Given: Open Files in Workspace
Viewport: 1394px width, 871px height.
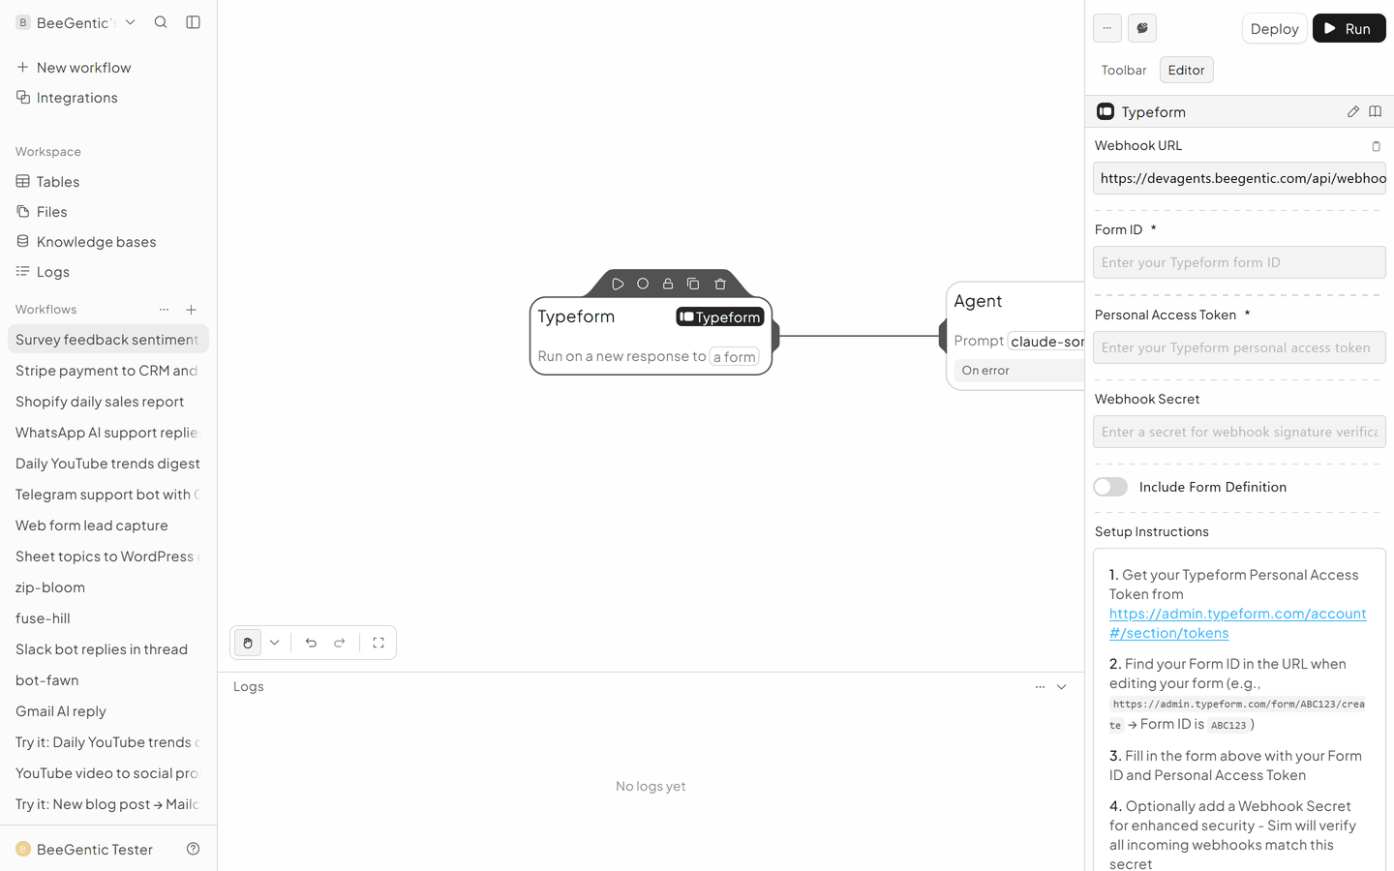Looking at the screenshot, I should (x=108, y=212).
